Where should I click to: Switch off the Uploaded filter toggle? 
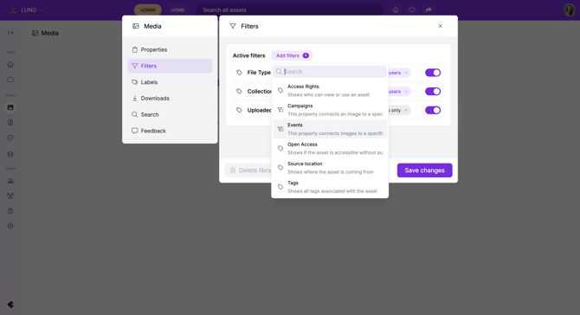(433, 110)
